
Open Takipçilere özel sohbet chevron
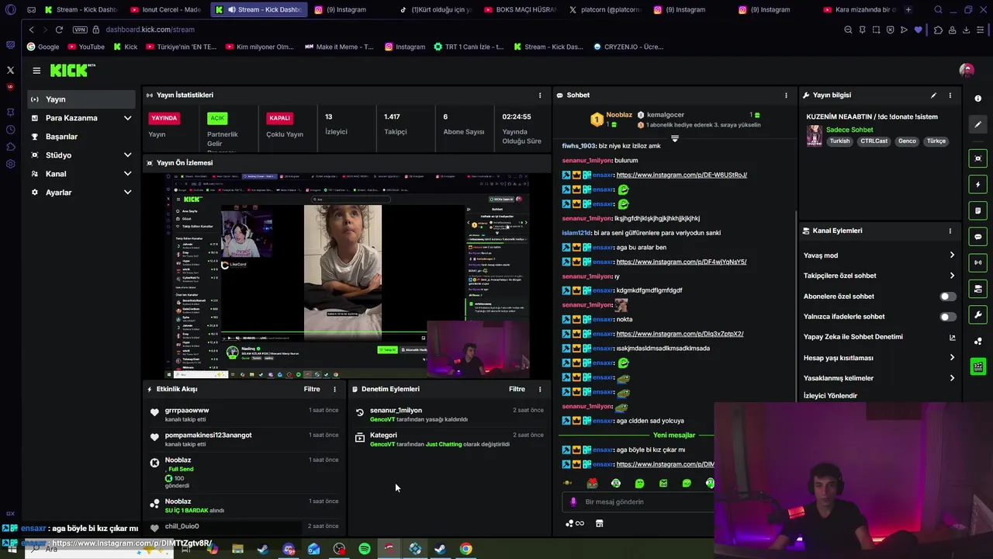point(952,276)
